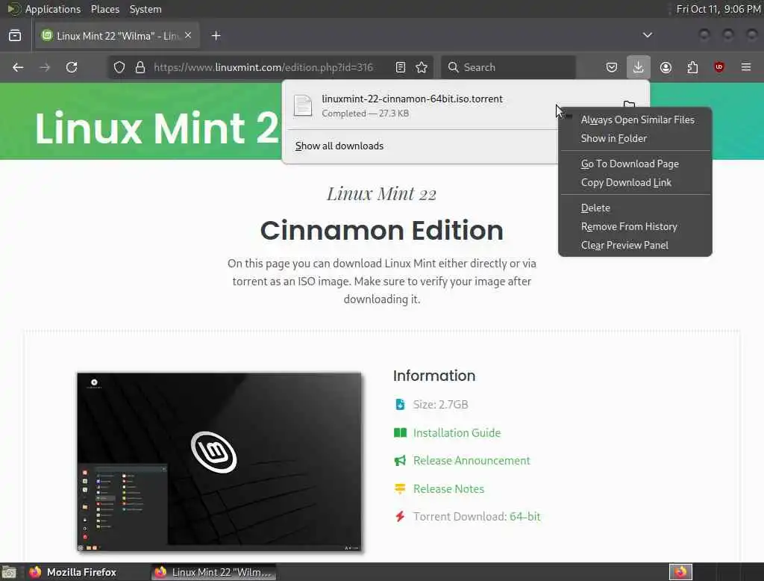The image size is (764, 581).
Task: Click the downloaded torrent file icon
Action: (303, 105)
